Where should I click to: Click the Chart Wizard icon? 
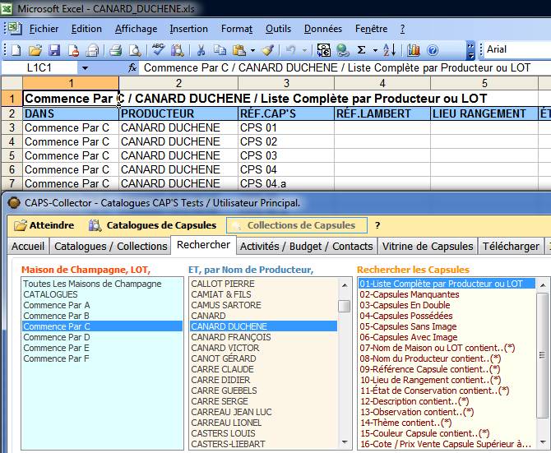414,51
